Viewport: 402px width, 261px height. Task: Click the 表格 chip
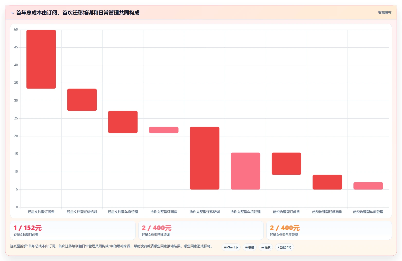click(x=250, y=247)
